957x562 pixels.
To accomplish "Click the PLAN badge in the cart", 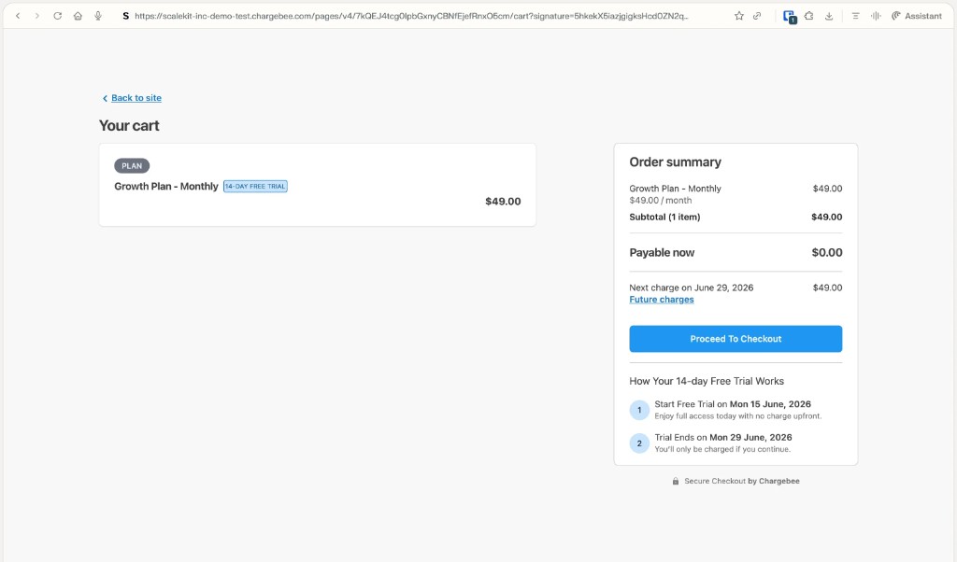I will click(x=132, y=166).
